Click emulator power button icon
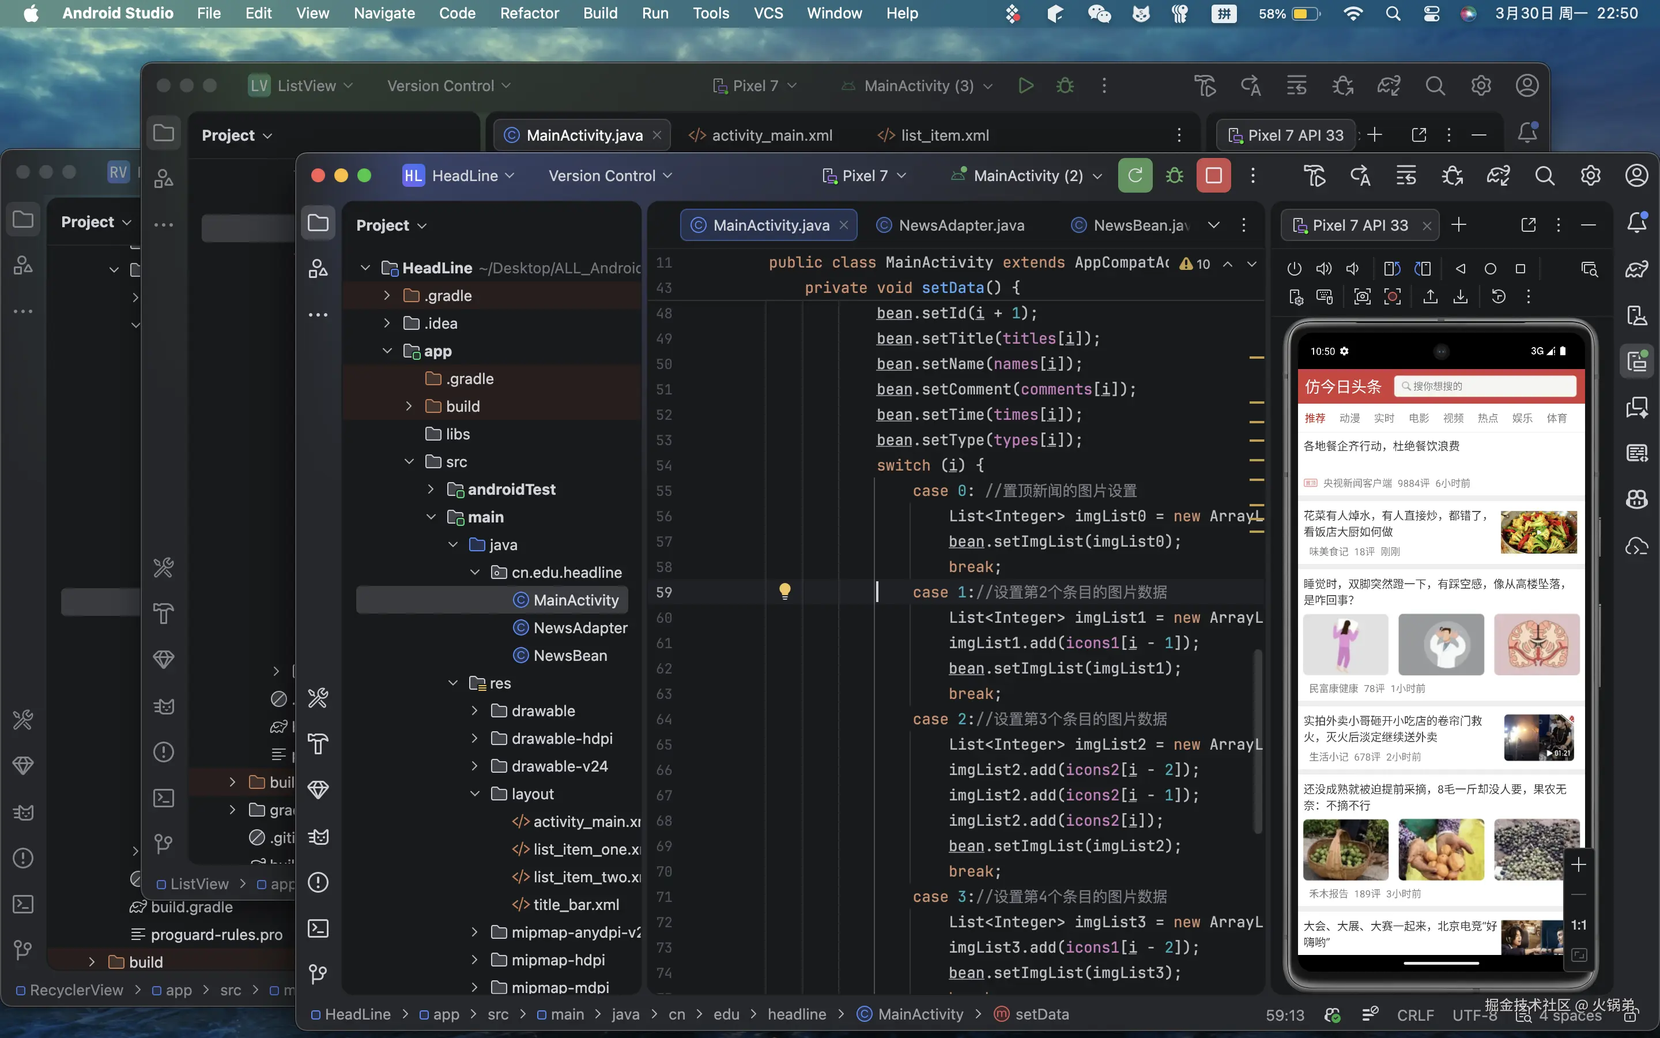This screenshot has height=1038, width=1660. point(1293,269)
